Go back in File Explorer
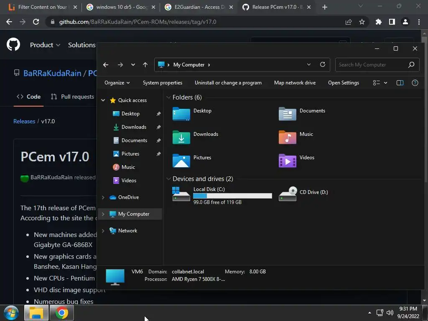Viewport: 428px width, 321px height. (x=106, y=65)
